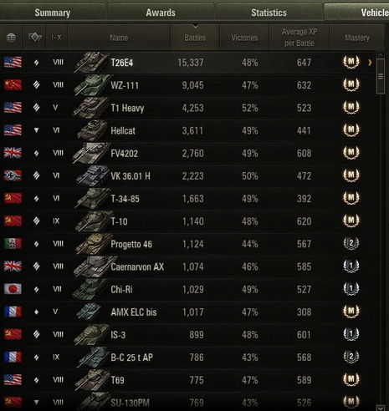The width and height of the screenshot is (389, 411).
Task: Click the vertical scrollbar handle
Action: tap(381, 76)
